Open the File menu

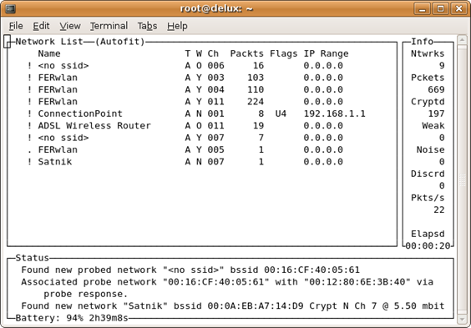coord(16,26)
